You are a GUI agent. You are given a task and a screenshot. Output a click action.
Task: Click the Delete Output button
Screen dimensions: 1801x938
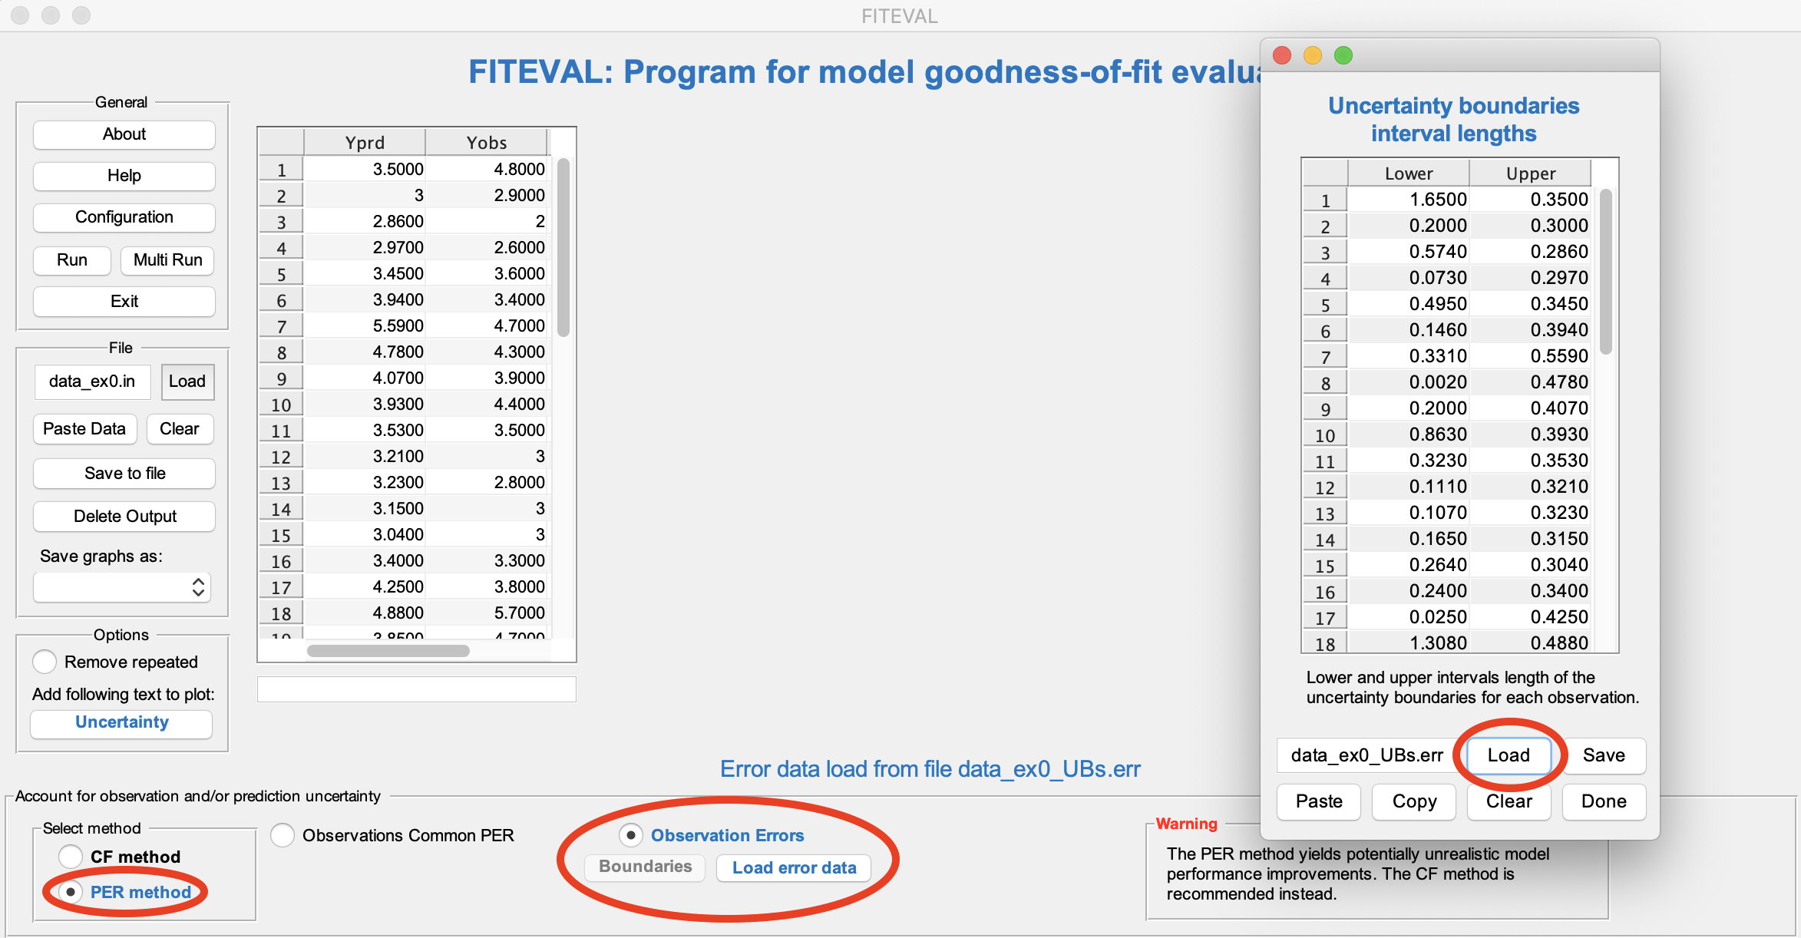pos(124,516)
